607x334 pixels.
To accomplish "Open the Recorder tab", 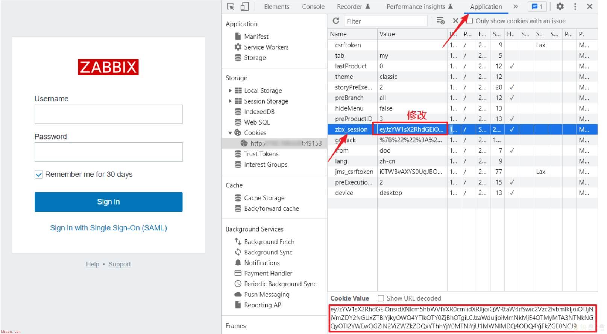I will tap(354, 6).
